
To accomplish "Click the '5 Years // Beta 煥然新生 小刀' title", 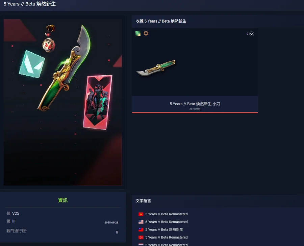I will [195, 104].
